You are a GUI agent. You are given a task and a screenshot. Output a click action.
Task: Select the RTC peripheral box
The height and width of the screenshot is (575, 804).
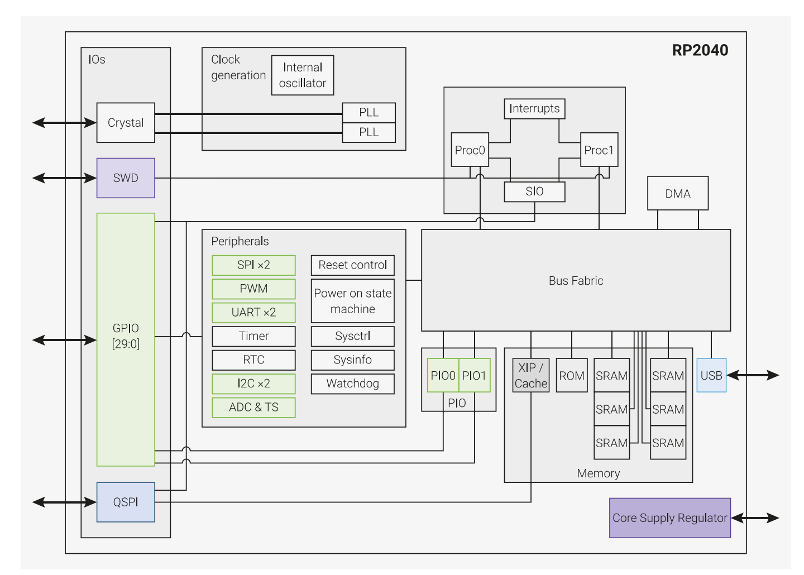[253, 360]
